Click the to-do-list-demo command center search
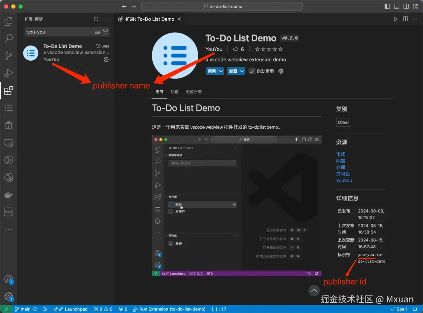This screenshot has height=313, width=423. (x=222, y=6)
